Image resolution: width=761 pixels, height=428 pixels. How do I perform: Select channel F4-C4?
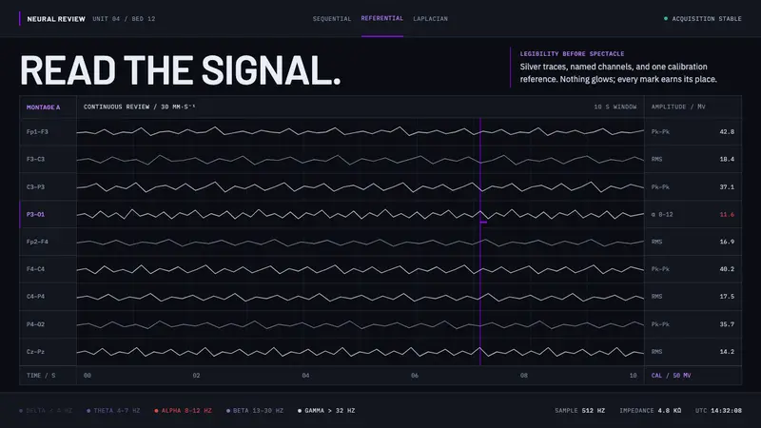[48, 269]
